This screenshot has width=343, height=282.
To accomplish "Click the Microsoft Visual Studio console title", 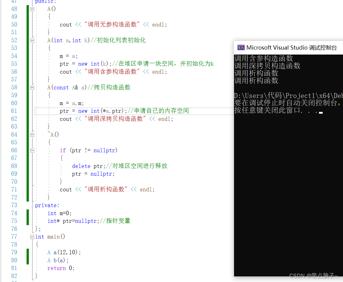I will click(x=291, y=47).
